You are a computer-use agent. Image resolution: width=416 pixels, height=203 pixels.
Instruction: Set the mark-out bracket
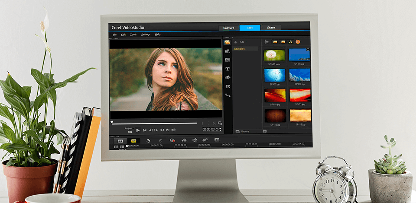click(x=208, y=123)
